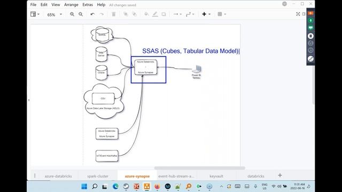Expand the Insert dropdown arrow
The width and height of the screenshot is (342, 192).
(x=209, y=14)
